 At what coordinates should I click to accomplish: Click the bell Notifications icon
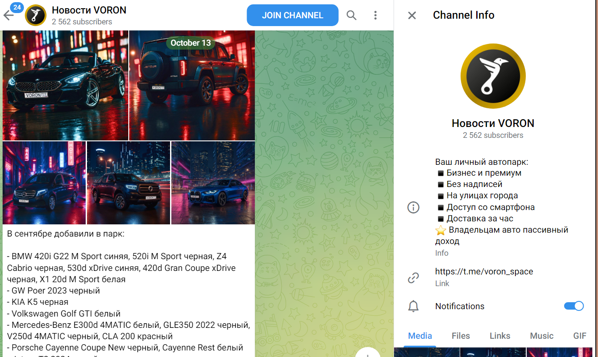click(413, 306)
